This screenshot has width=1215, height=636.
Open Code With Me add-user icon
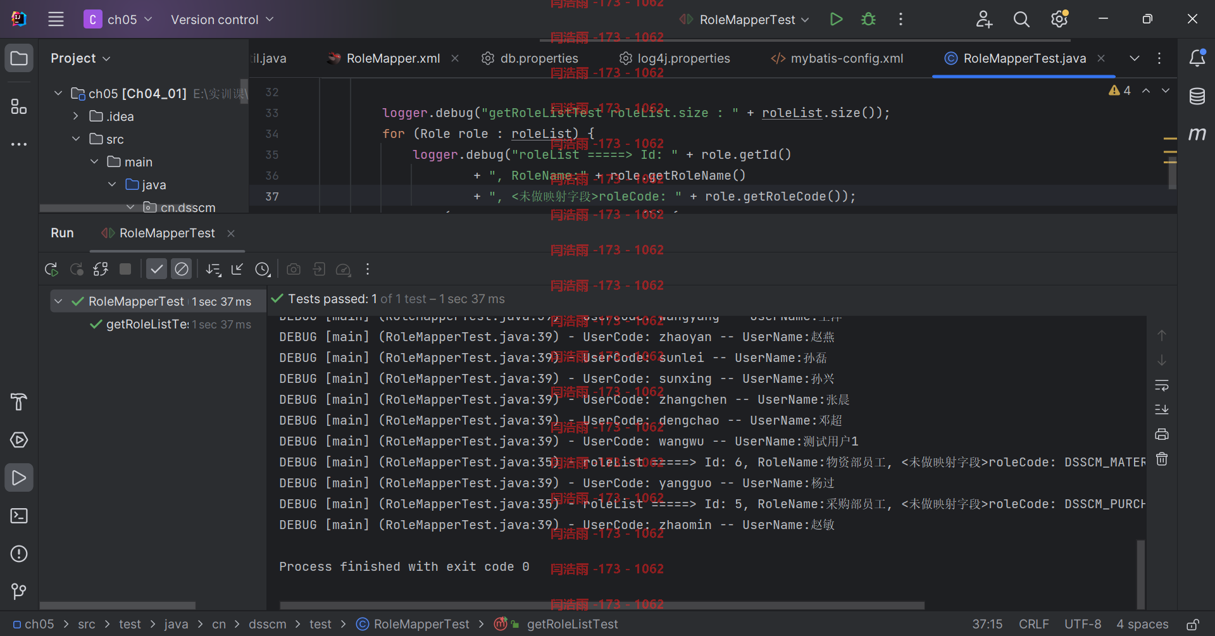tap(984, 20)
